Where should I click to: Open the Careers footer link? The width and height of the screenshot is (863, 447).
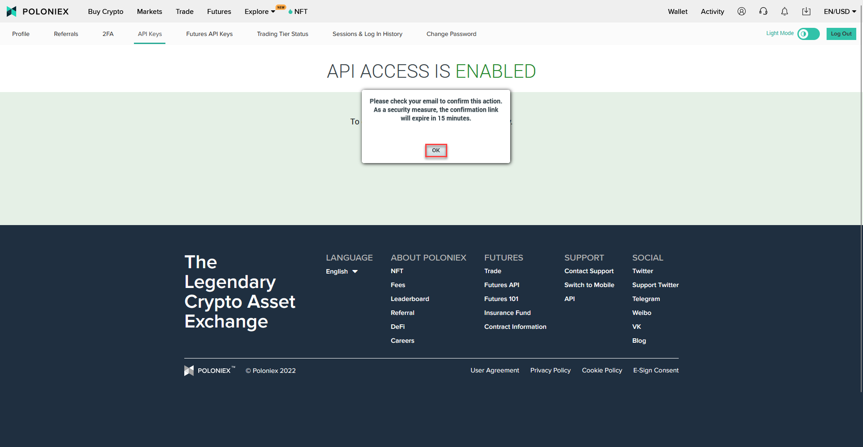tap(402, 341)
